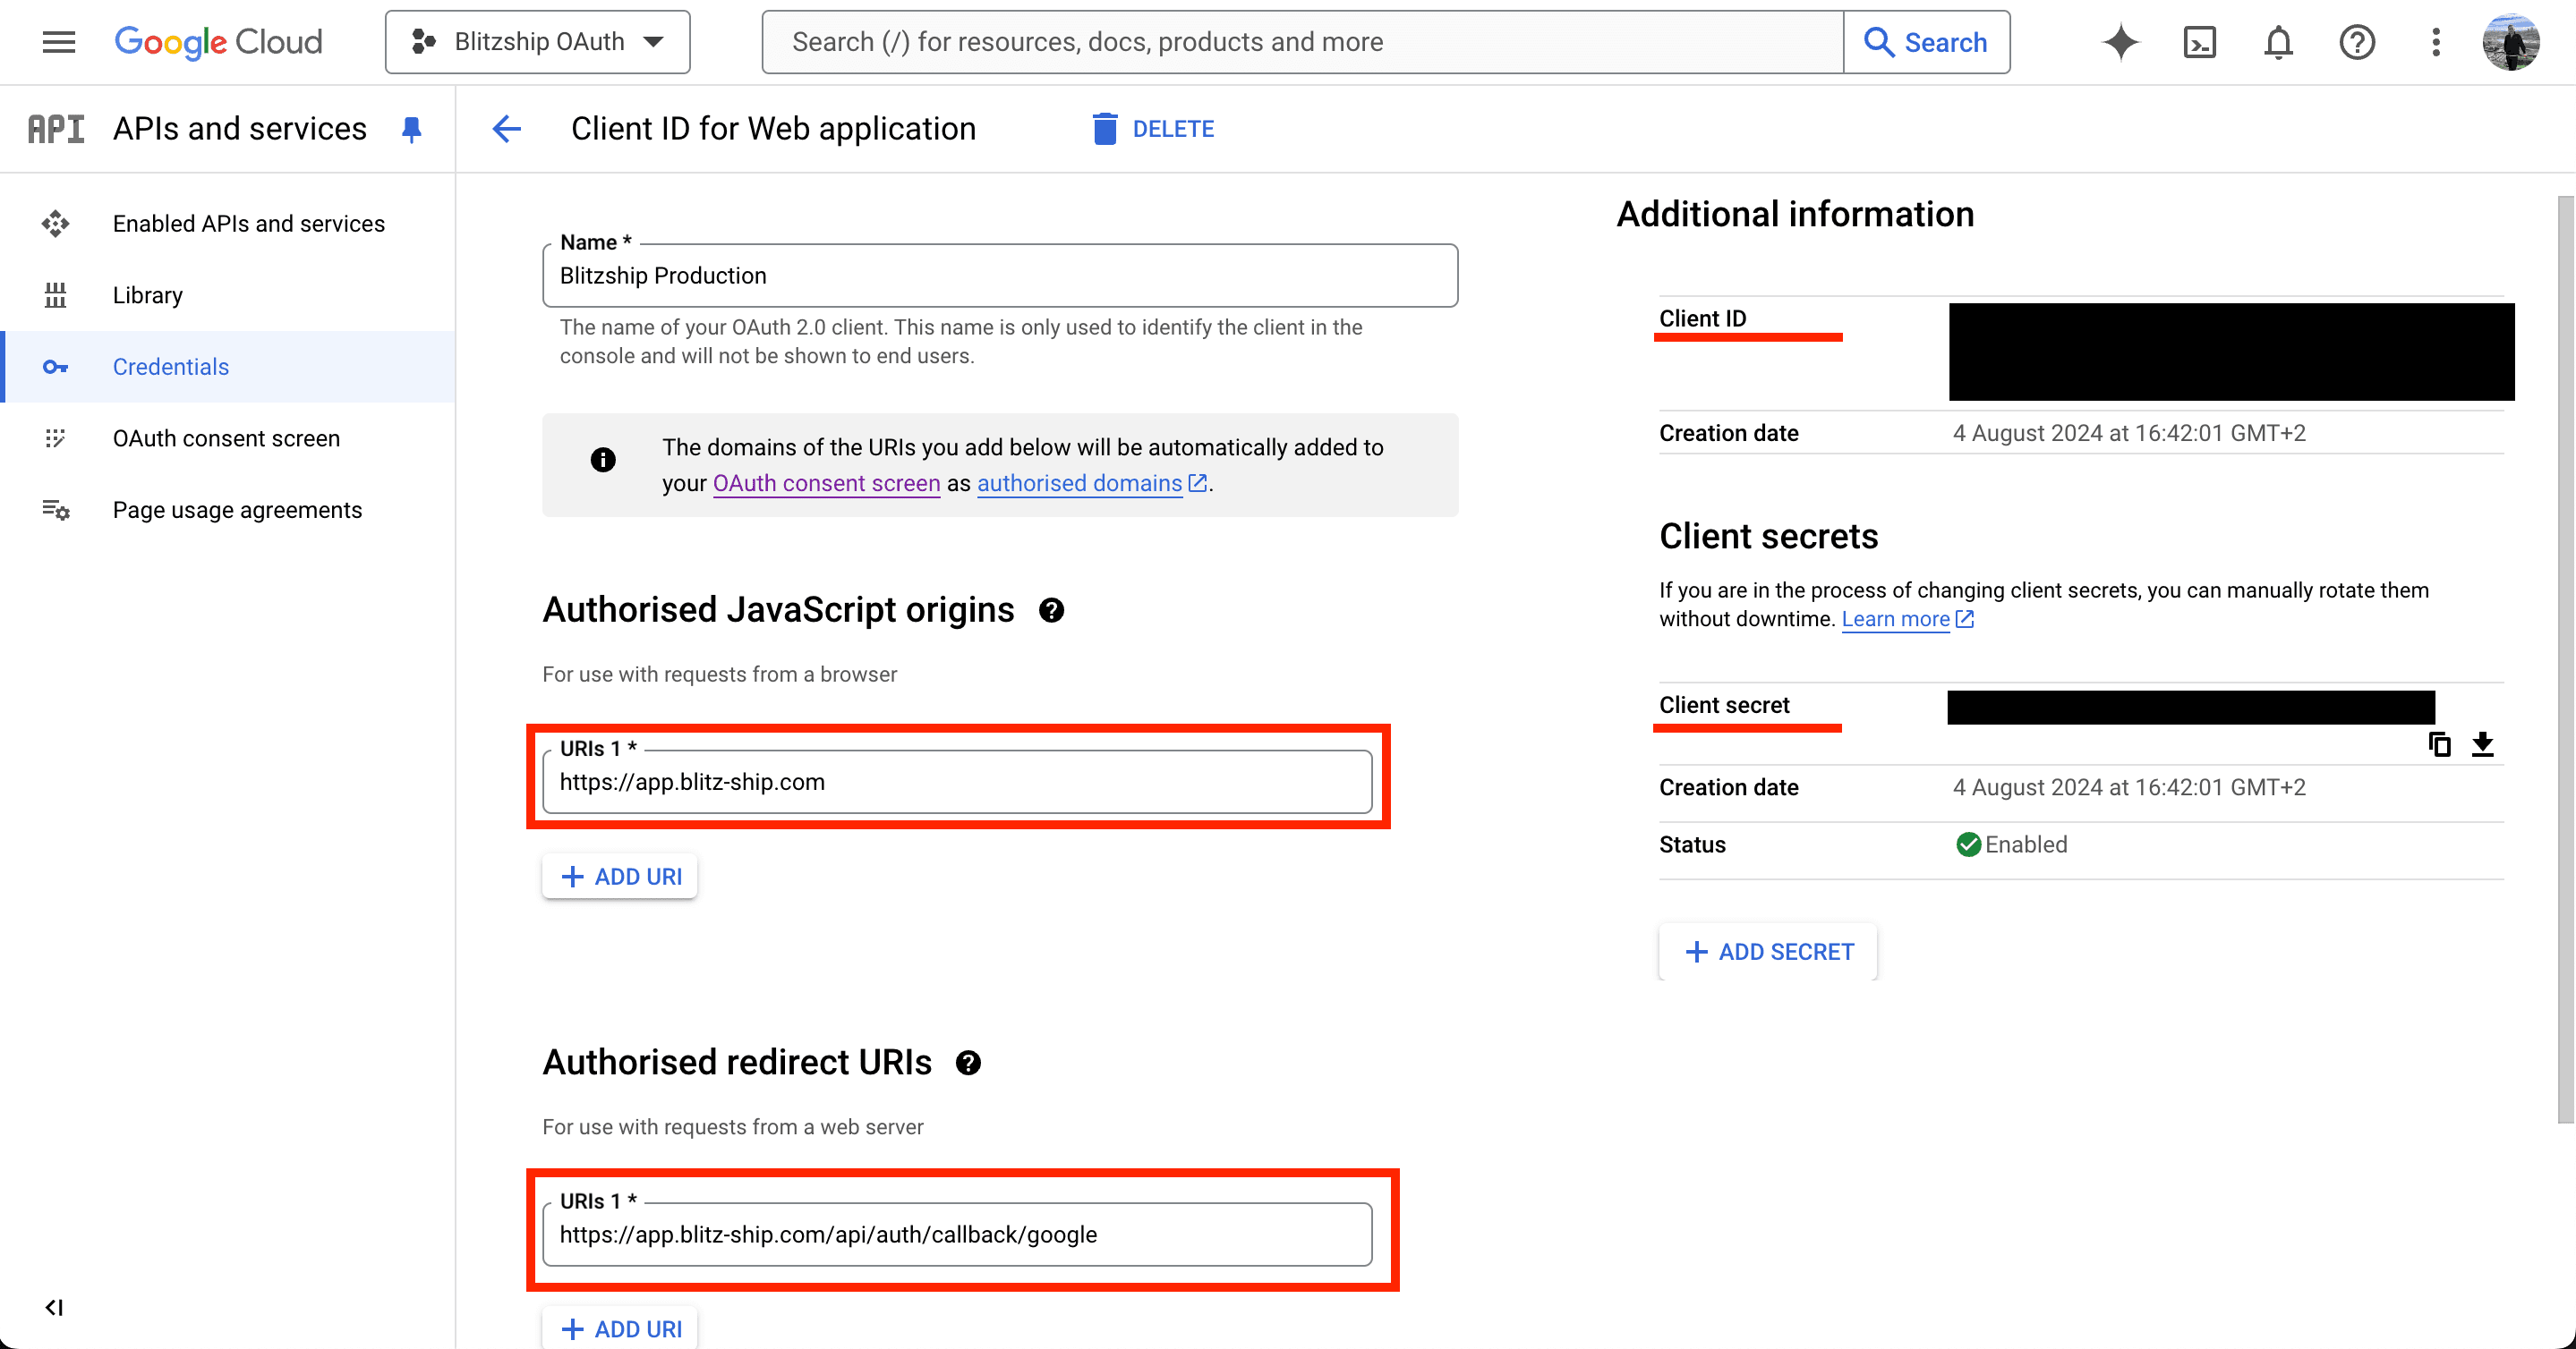
Task: Click the Page usage agreements icon
Action: point(55,509)
